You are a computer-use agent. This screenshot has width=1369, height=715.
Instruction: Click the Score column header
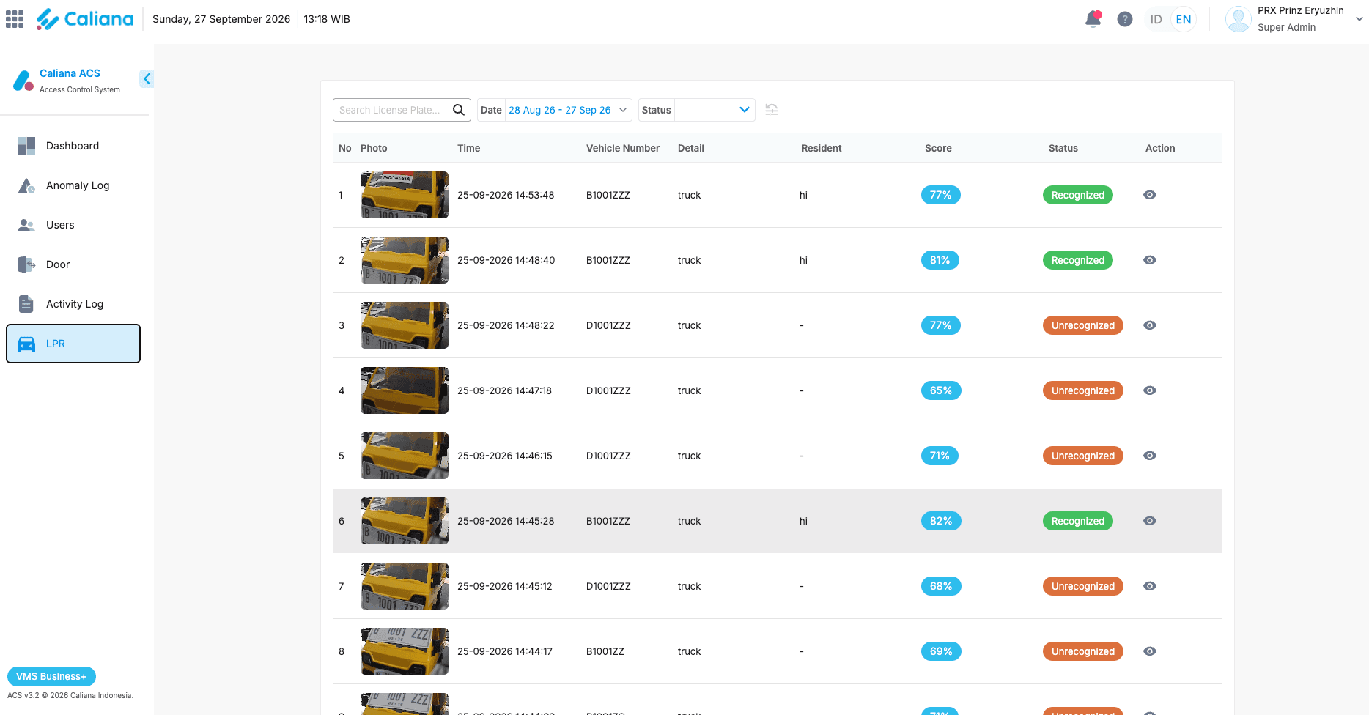[x=938, y=148]
